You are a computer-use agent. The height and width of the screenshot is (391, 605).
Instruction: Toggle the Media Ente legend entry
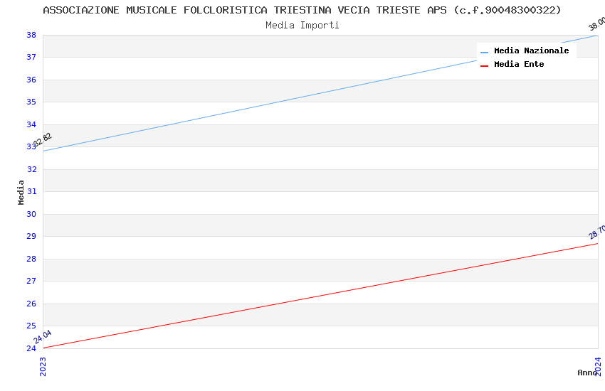pos(519,65)
